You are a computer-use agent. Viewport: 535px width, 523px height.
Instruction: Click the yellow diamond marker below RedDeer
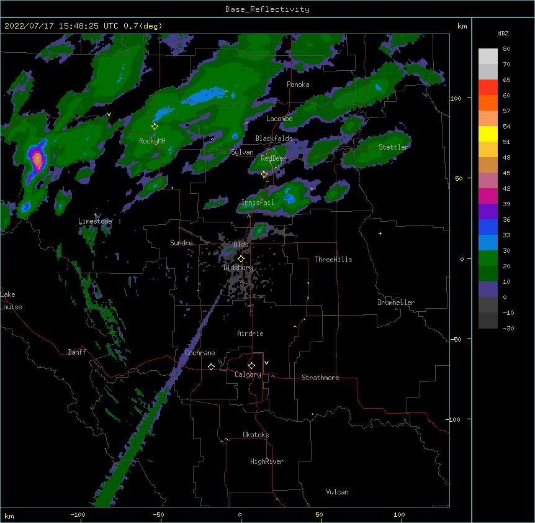click(x=264, y=175)
